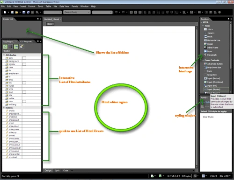The width and height of the screenshot is (234, 180).
Task: Click Clear Styles in the styling panel
Action: [208, 117]
